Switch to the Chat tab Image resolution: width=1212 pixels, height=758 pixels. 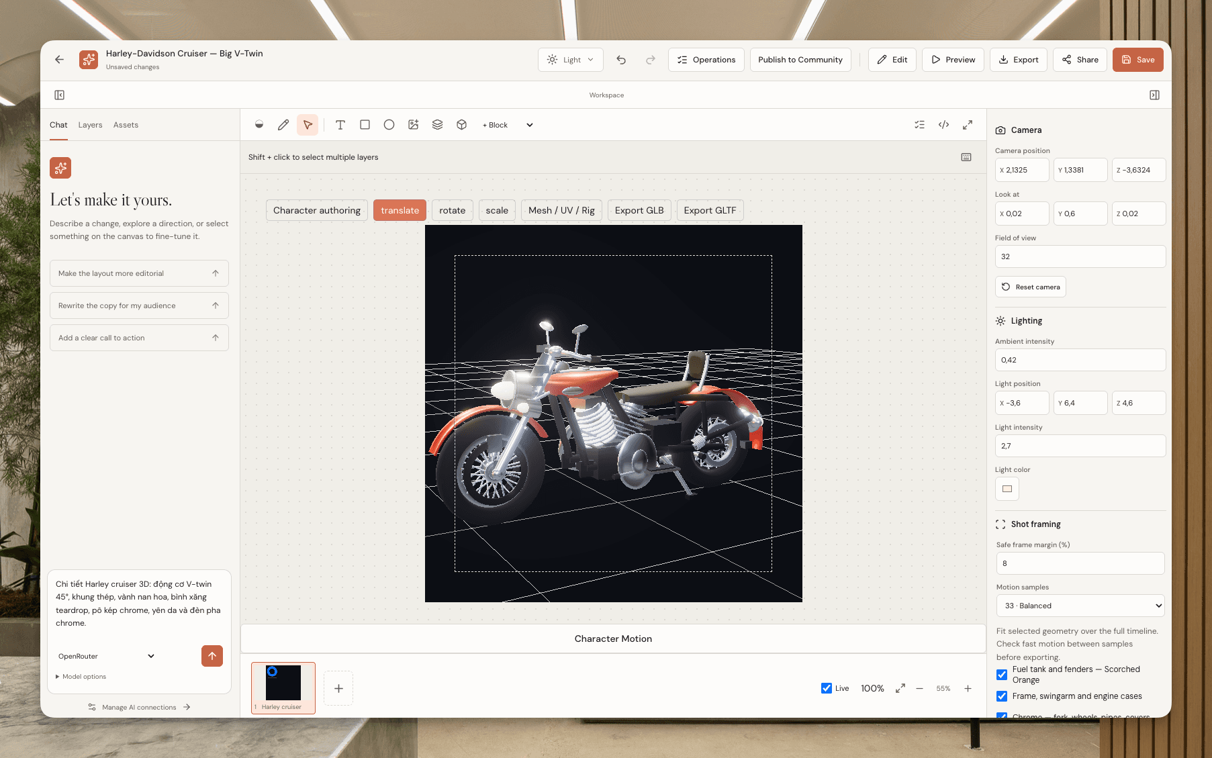click(58, 125)
